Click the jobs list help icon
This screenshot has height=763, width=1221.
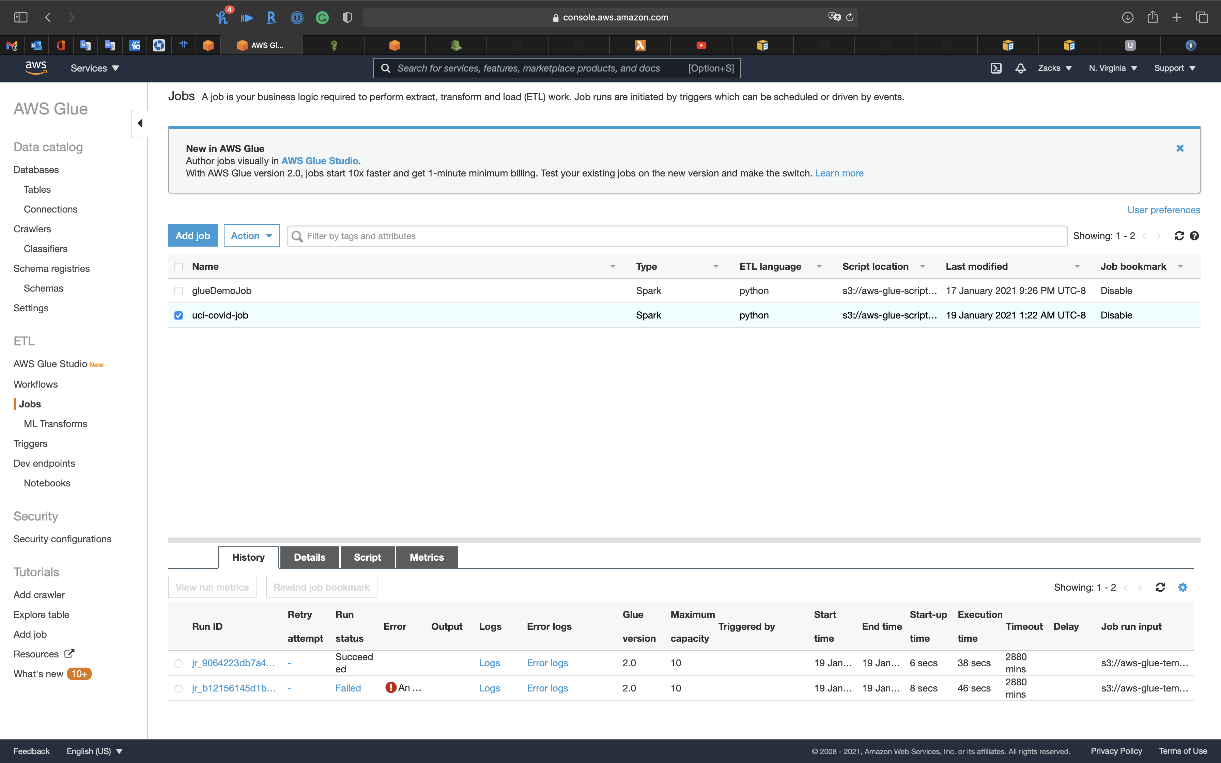coord(1194,236)
